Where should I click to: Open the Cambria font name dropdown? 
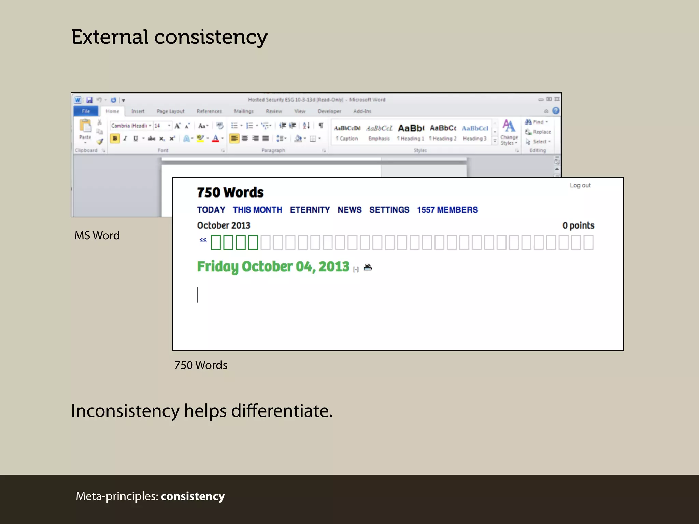pyautogui.click(x=149, y=126)
